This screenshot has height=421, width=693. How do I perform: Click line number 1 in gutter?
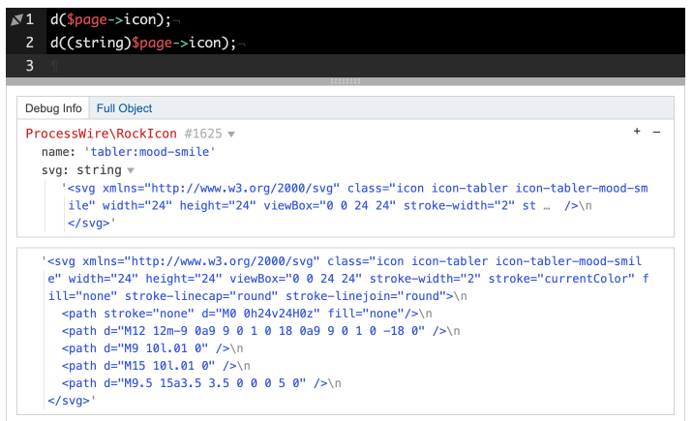tap(30, 19)
